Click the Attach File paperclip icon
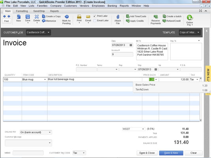 118,17
